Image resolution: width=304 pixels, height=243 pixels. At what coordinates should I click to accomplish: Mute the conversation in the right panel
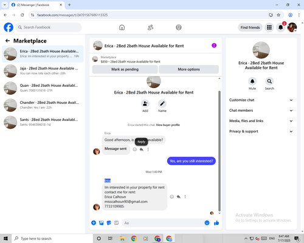tap(252, 81)
